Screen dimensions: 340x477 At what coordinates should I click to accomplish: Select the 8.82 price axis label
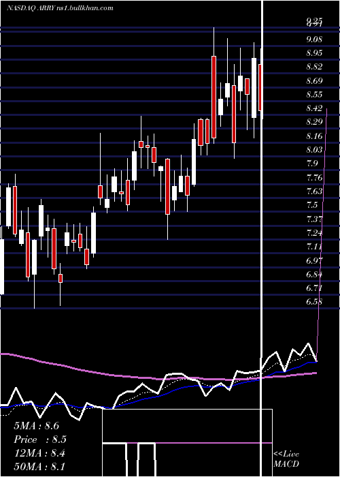pyautogui.click(x=314, y=67)
